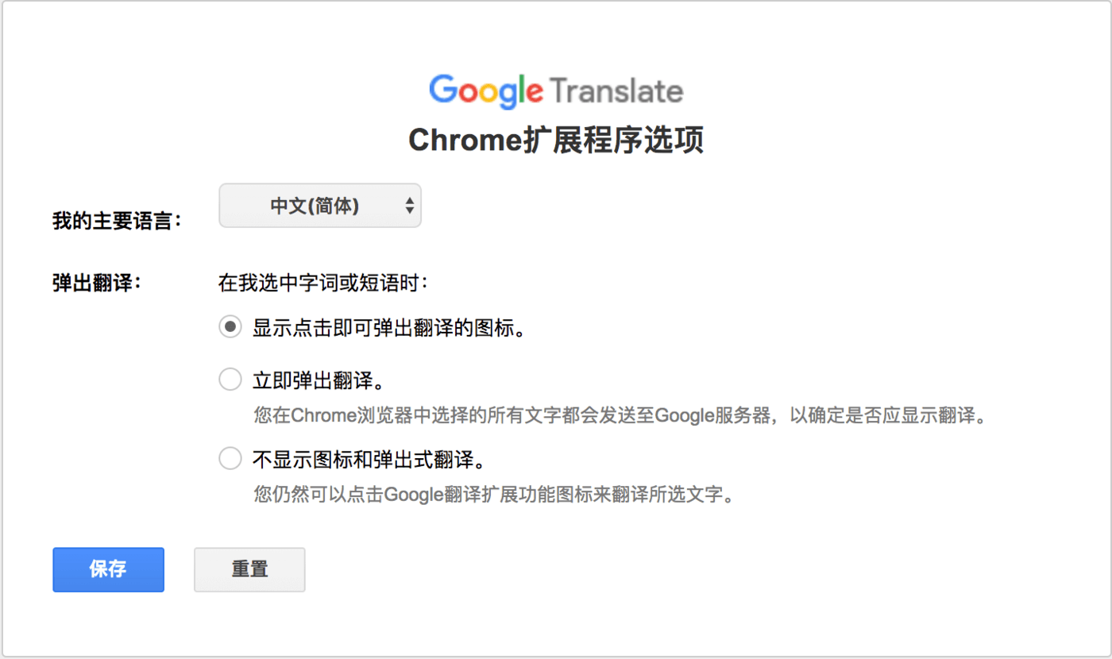Select the 不显示图标和弹出式翻译 radio button

click(x=230, y=459)
